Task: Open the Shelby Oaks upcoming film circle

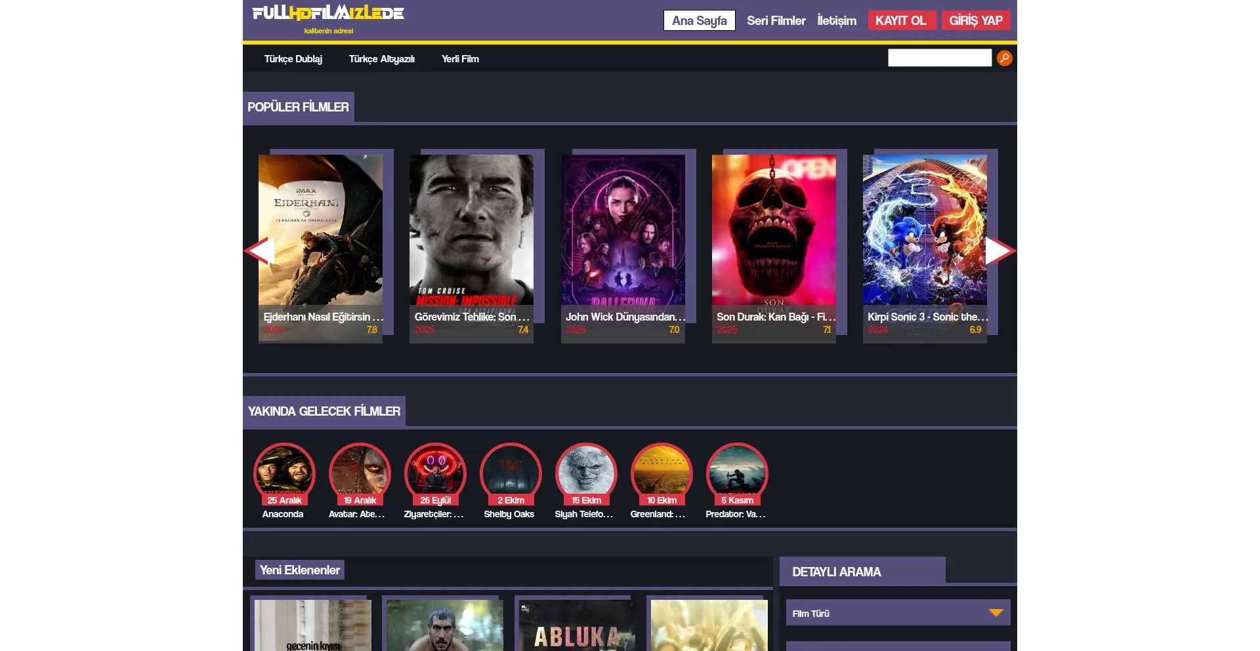Action: [x=511, y=472]
